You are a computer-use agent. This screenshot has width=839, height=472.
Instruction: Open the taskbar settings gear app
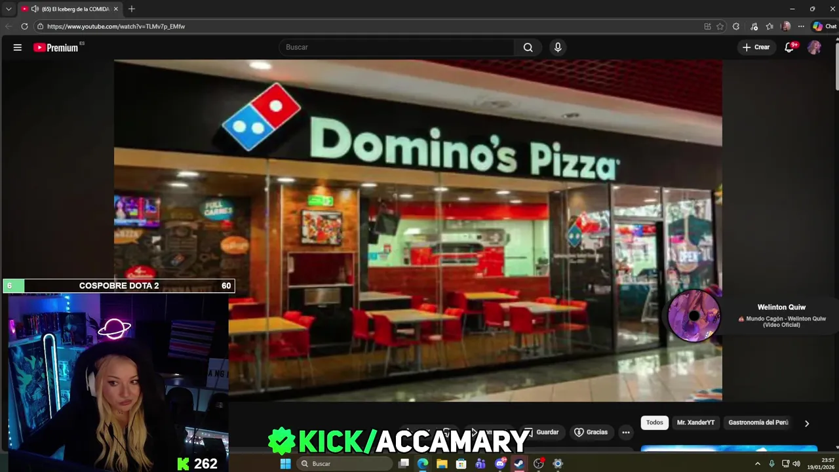coord(558,463)
